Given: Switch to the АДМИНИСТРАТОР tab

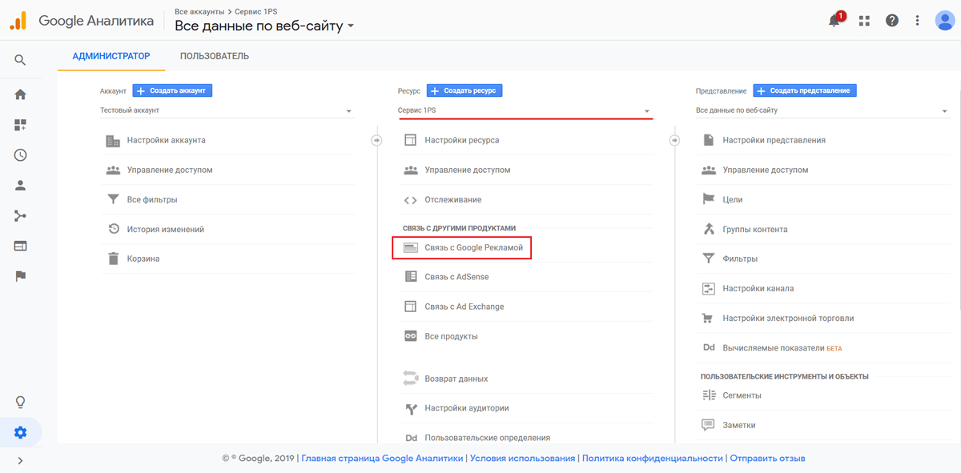Looking at the screenshot, I should (x=111, y=56).
